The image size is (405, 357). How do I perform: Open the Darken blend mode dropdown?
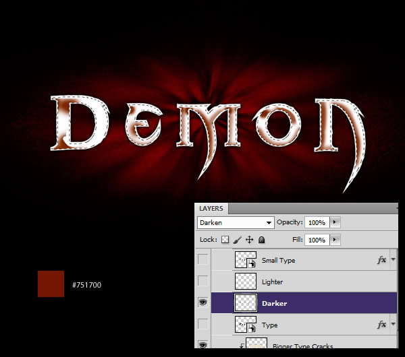(236, 222)
